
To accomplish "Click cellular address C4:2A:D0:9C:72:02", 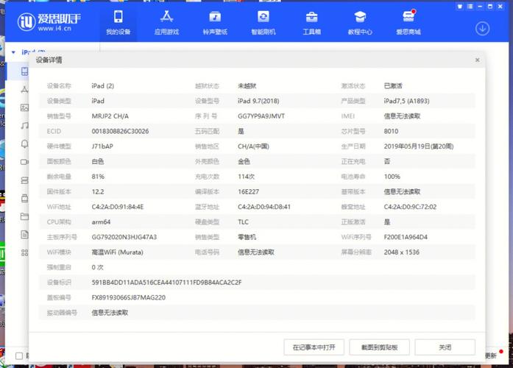I will [410, 207].
